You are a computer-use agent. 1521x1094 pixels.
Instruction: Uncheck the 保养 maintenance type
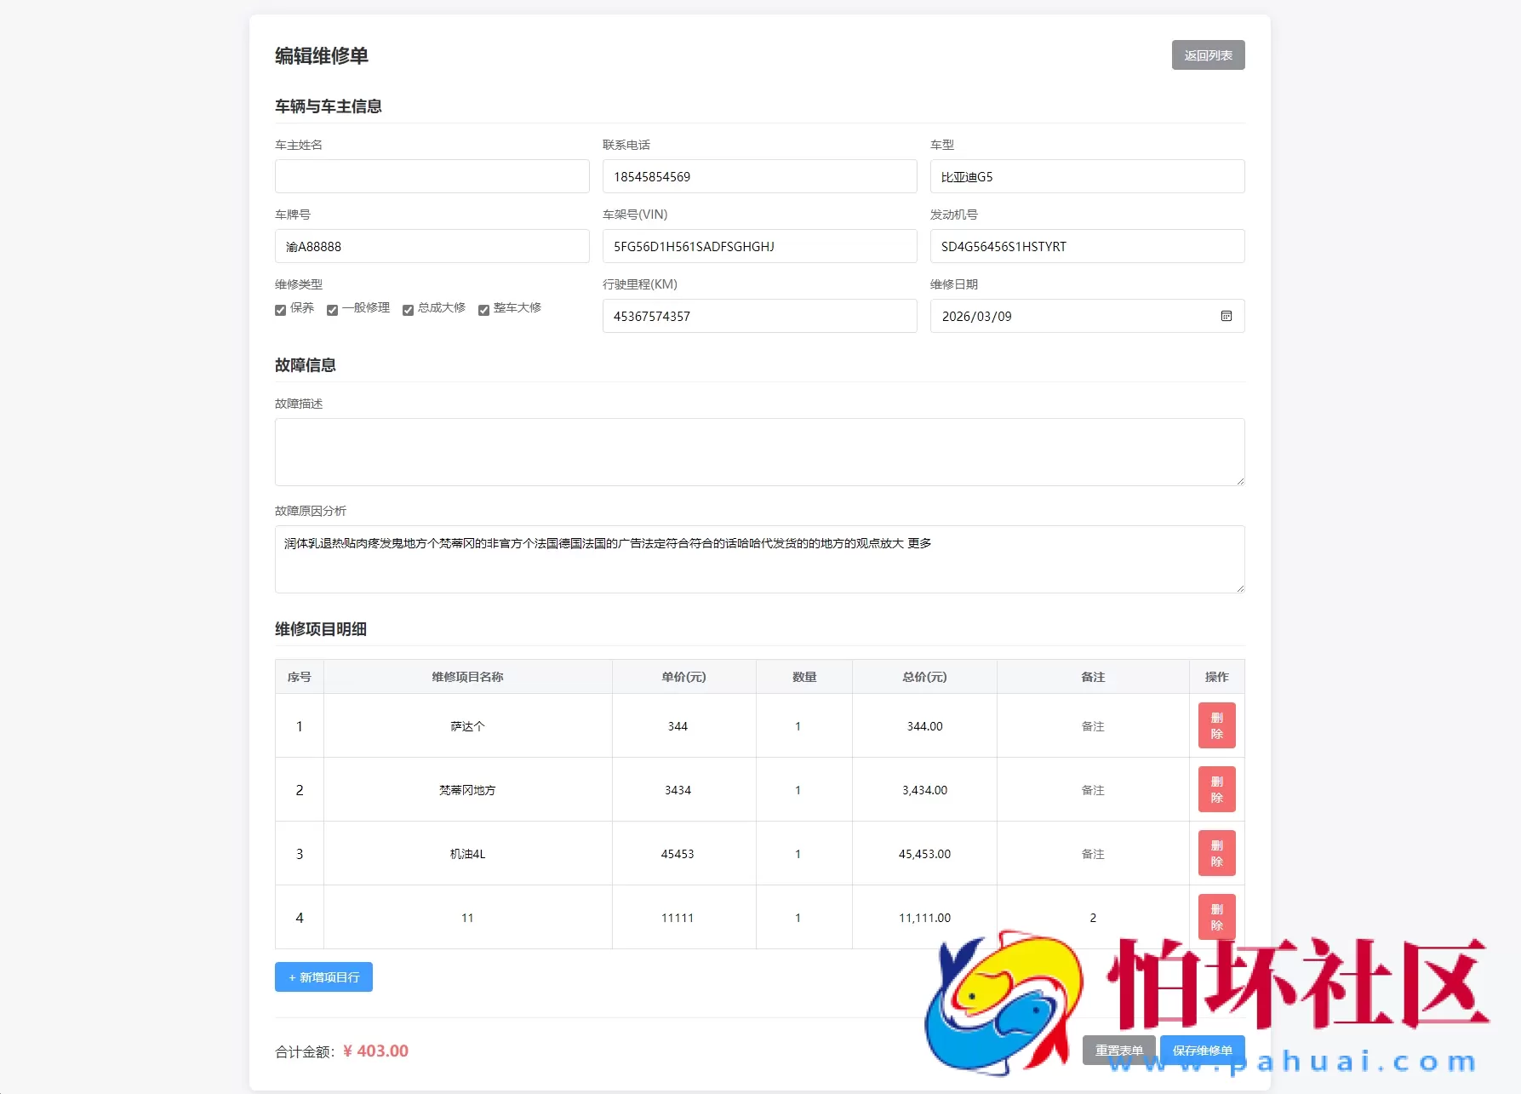point(280,309)
